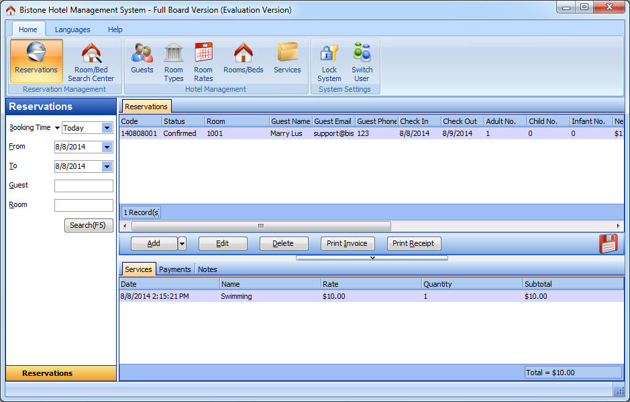Image resolution: width=630 pixels, height=402 pixels.
Task: Select the confirmed reservation row 140808001
Action: tap(268, 133)
